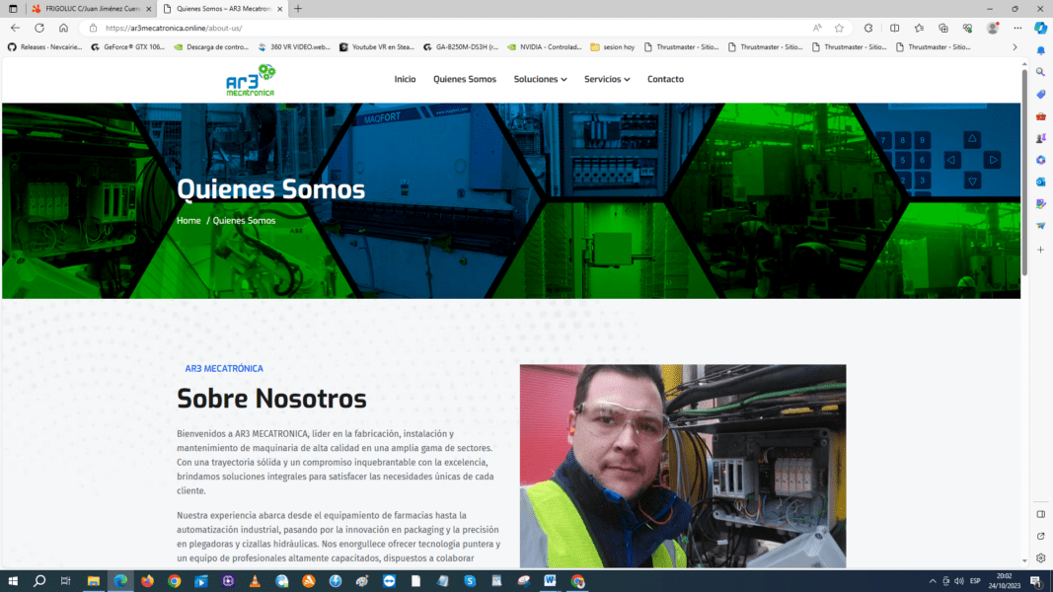Open the sesion hoy bookmark folder
Screen dimensions: 1053x592
(x=613, y=47)
